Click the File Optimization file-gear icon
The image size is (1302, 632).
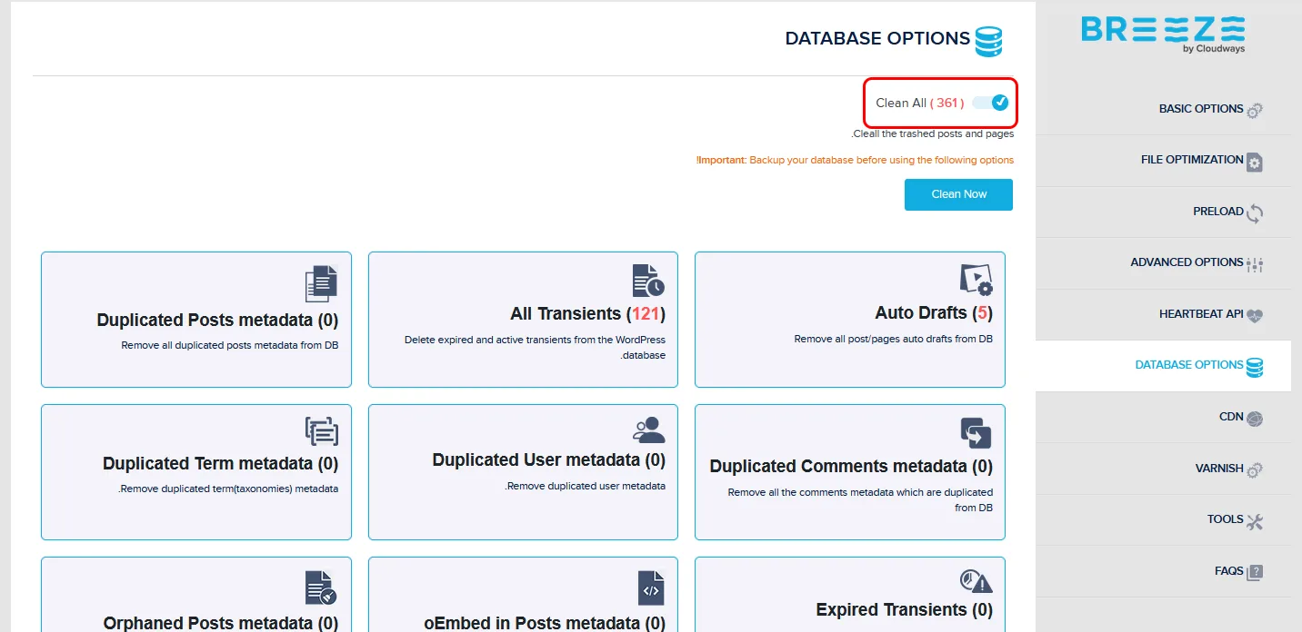[x=1255, y=162]
